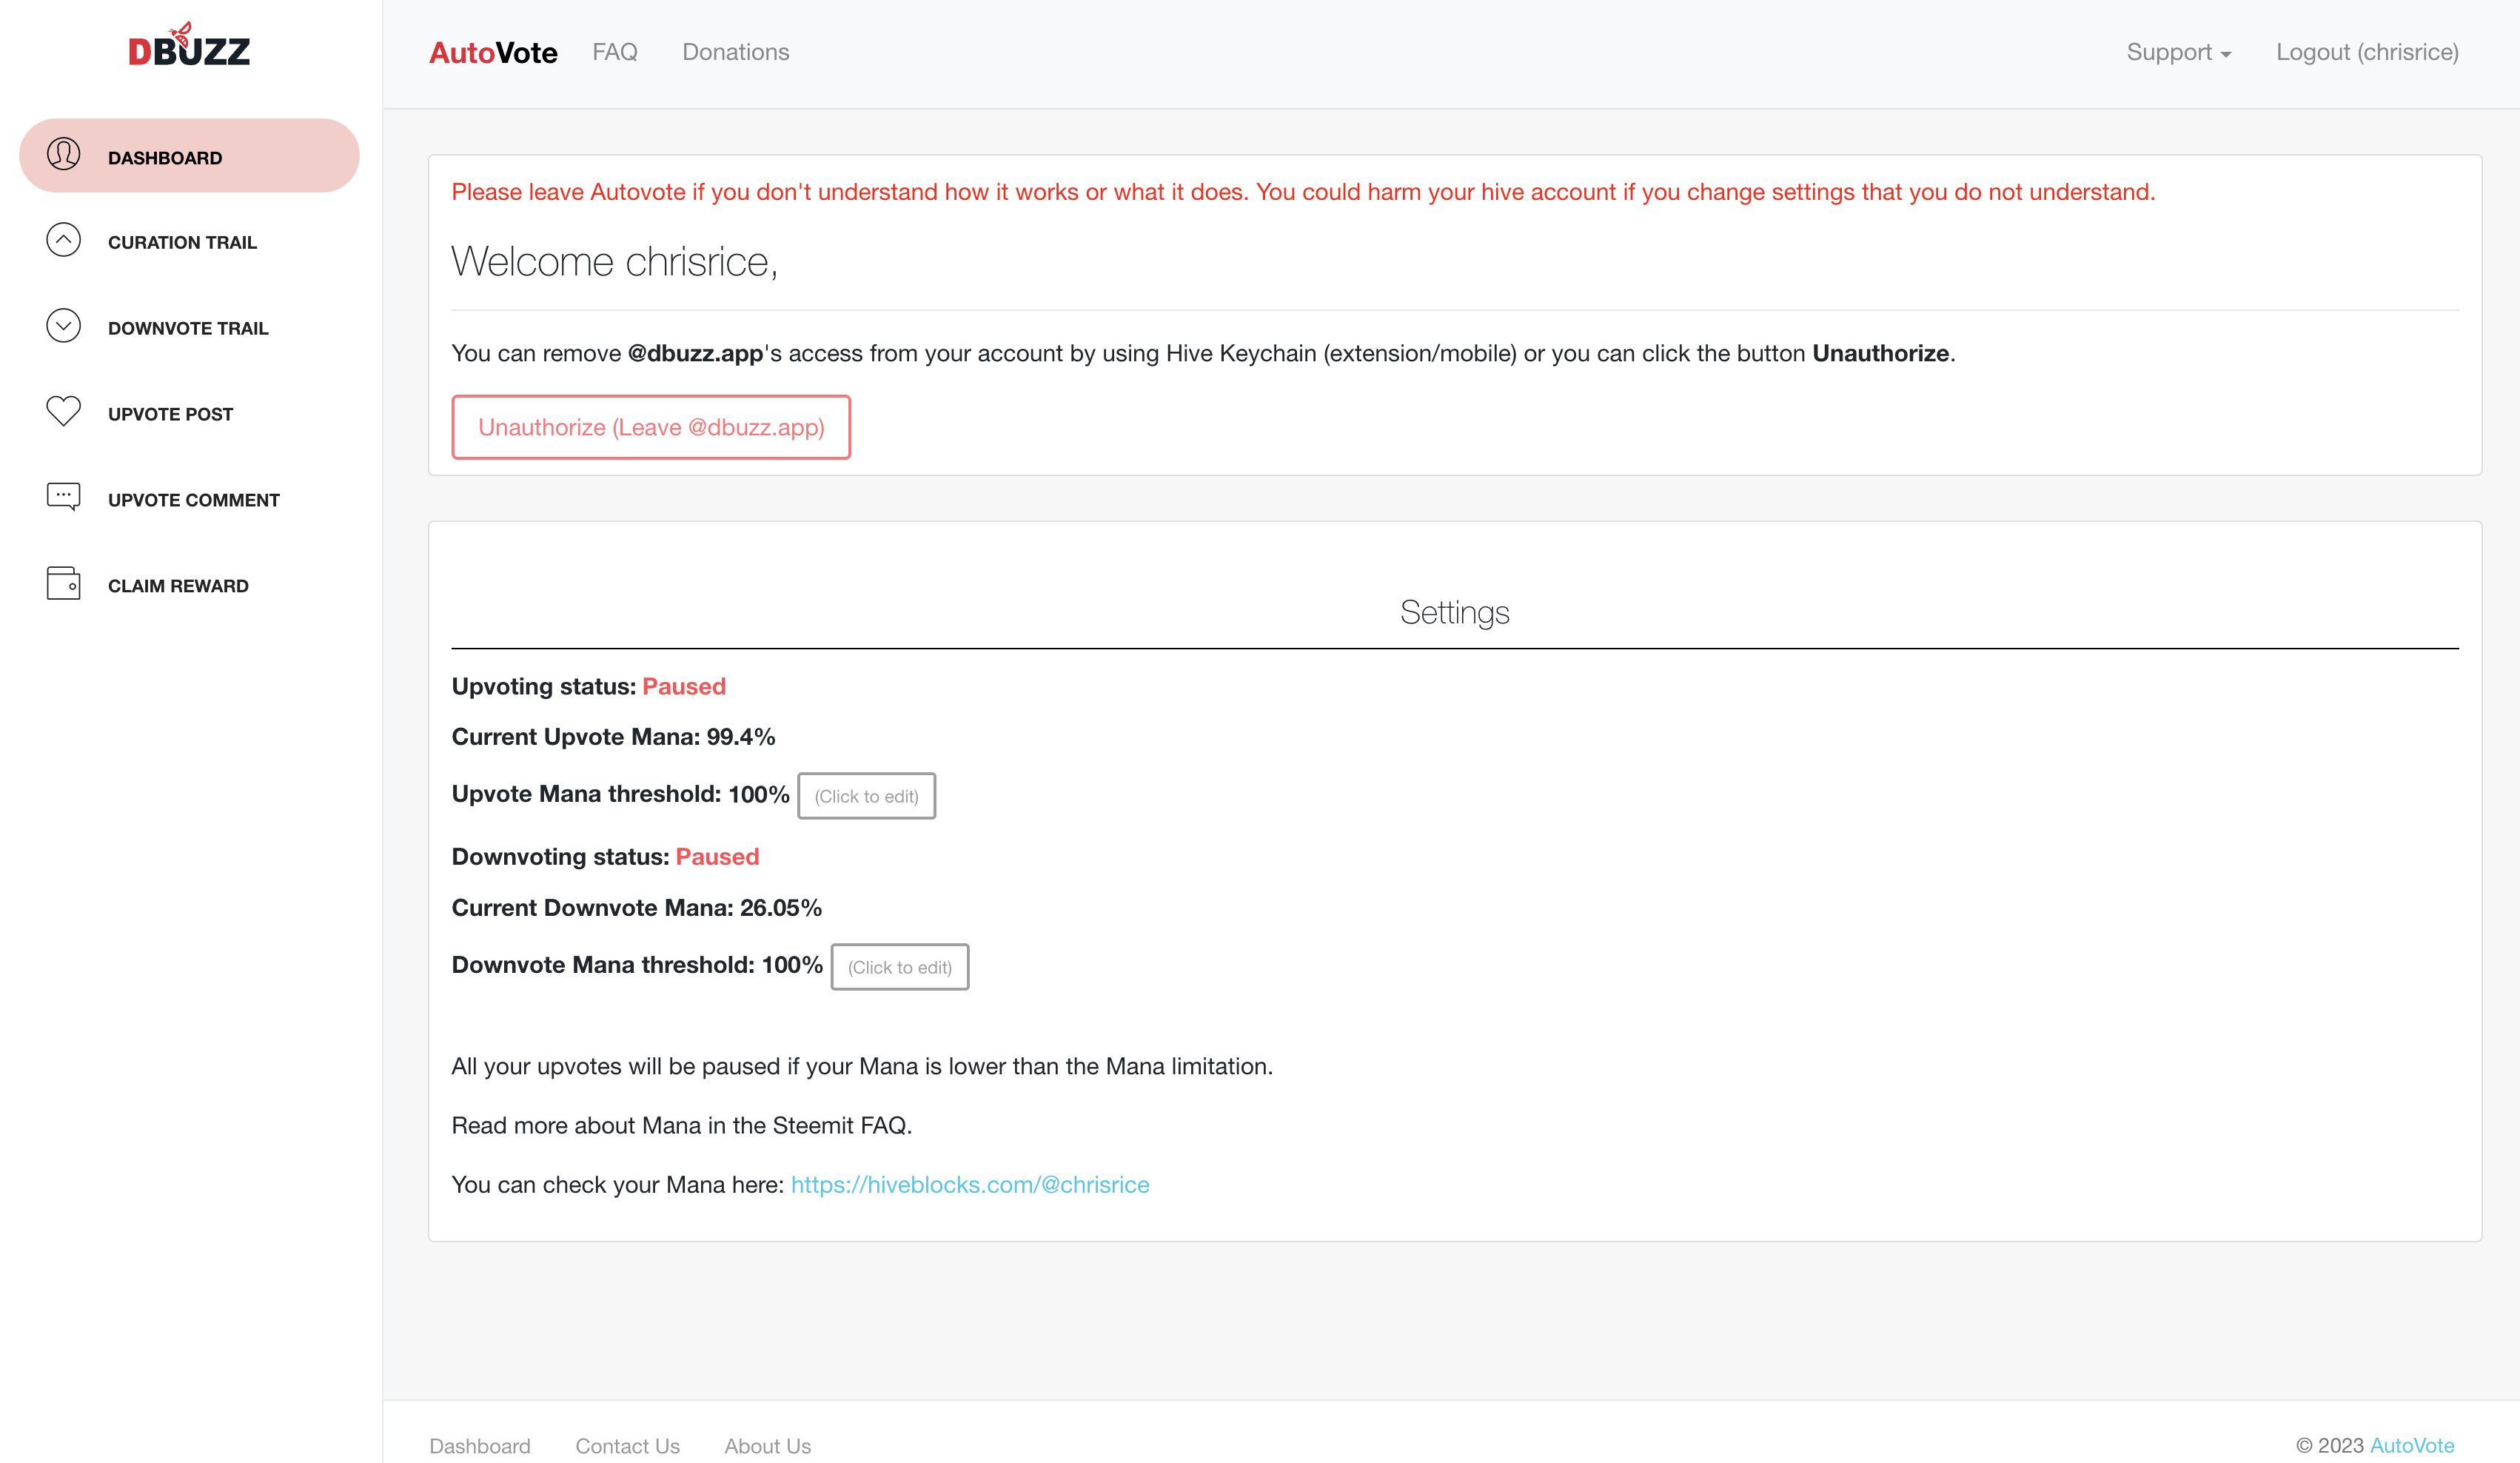Open the DASHBOARD sidebar item
This screenshot has width=2520, height=1463.
[x=189, y=156]
